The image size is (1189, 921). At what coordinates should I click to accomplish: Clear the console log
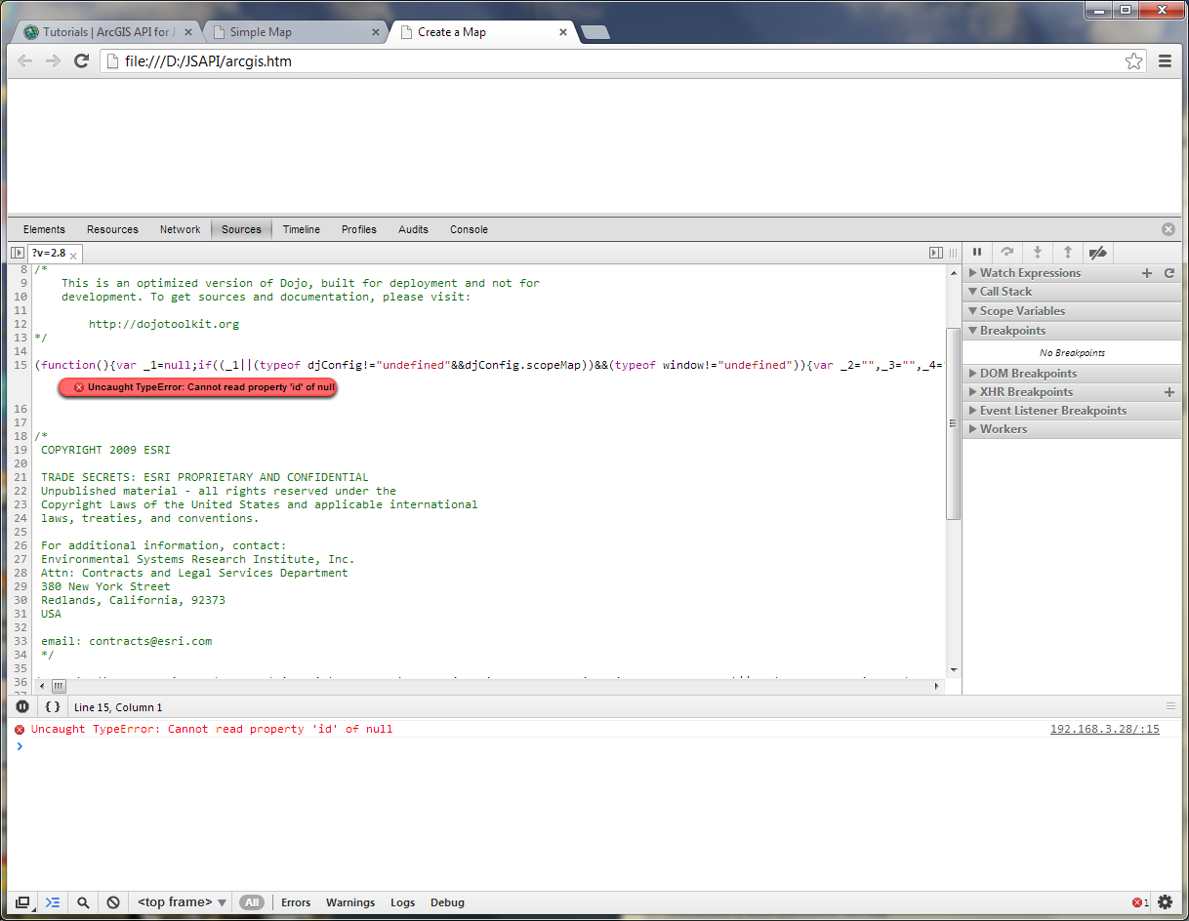pos(113,902)
